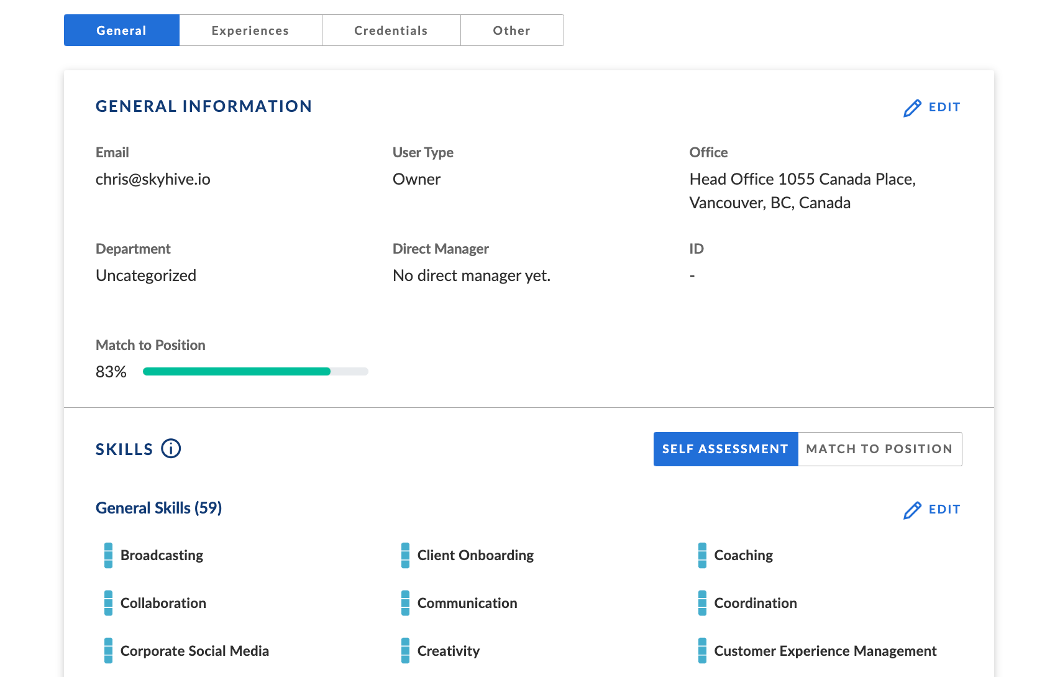The height and width of the screenshot is (677, 1055).
Task: Click the chris@skyhive.io email address
Action: click(x=153, y=179)
